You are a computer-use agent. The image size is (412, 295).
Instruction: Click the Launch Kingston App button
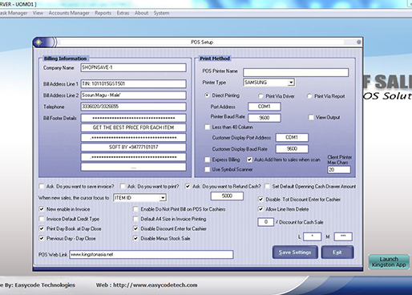click(x=389, y=262)
